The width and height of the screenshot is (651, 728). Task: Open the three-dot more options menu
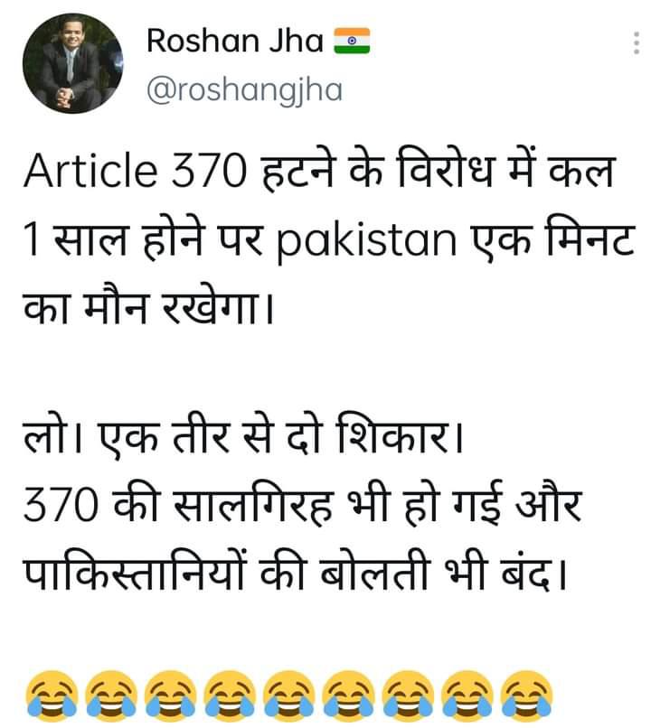pos(637,43)
